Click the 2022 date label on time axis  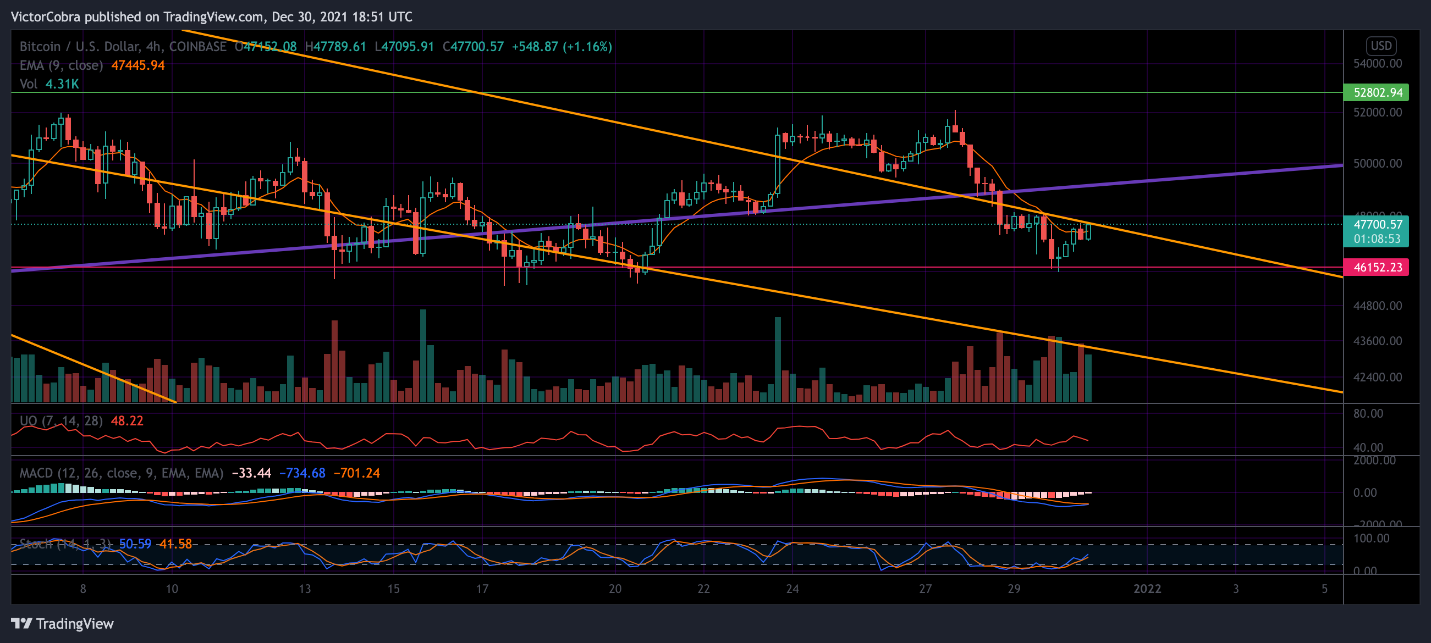pos(1147,589)
